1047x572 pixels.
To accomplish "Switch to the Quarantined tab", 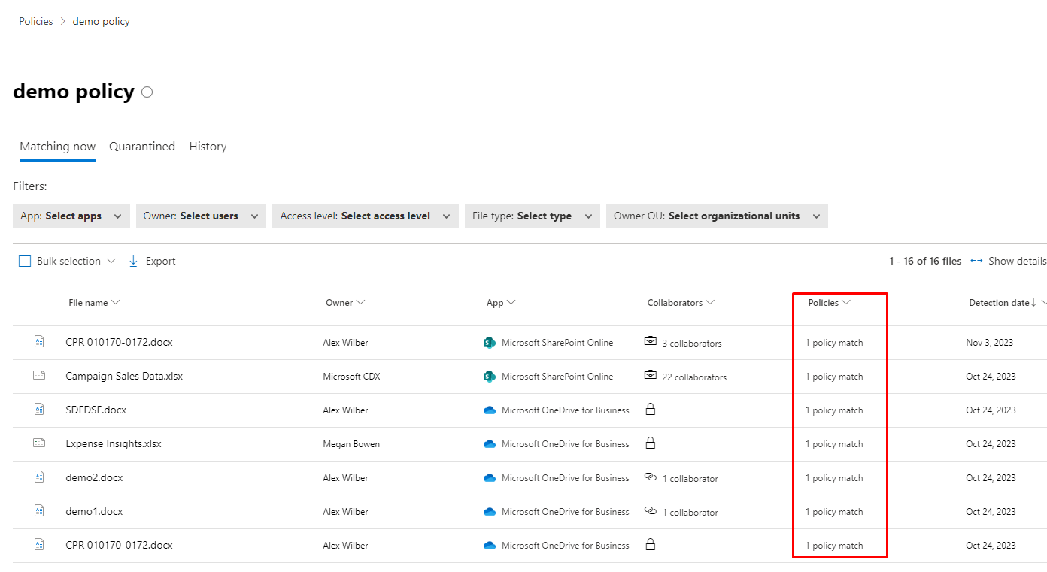I will tap(142, 147).
